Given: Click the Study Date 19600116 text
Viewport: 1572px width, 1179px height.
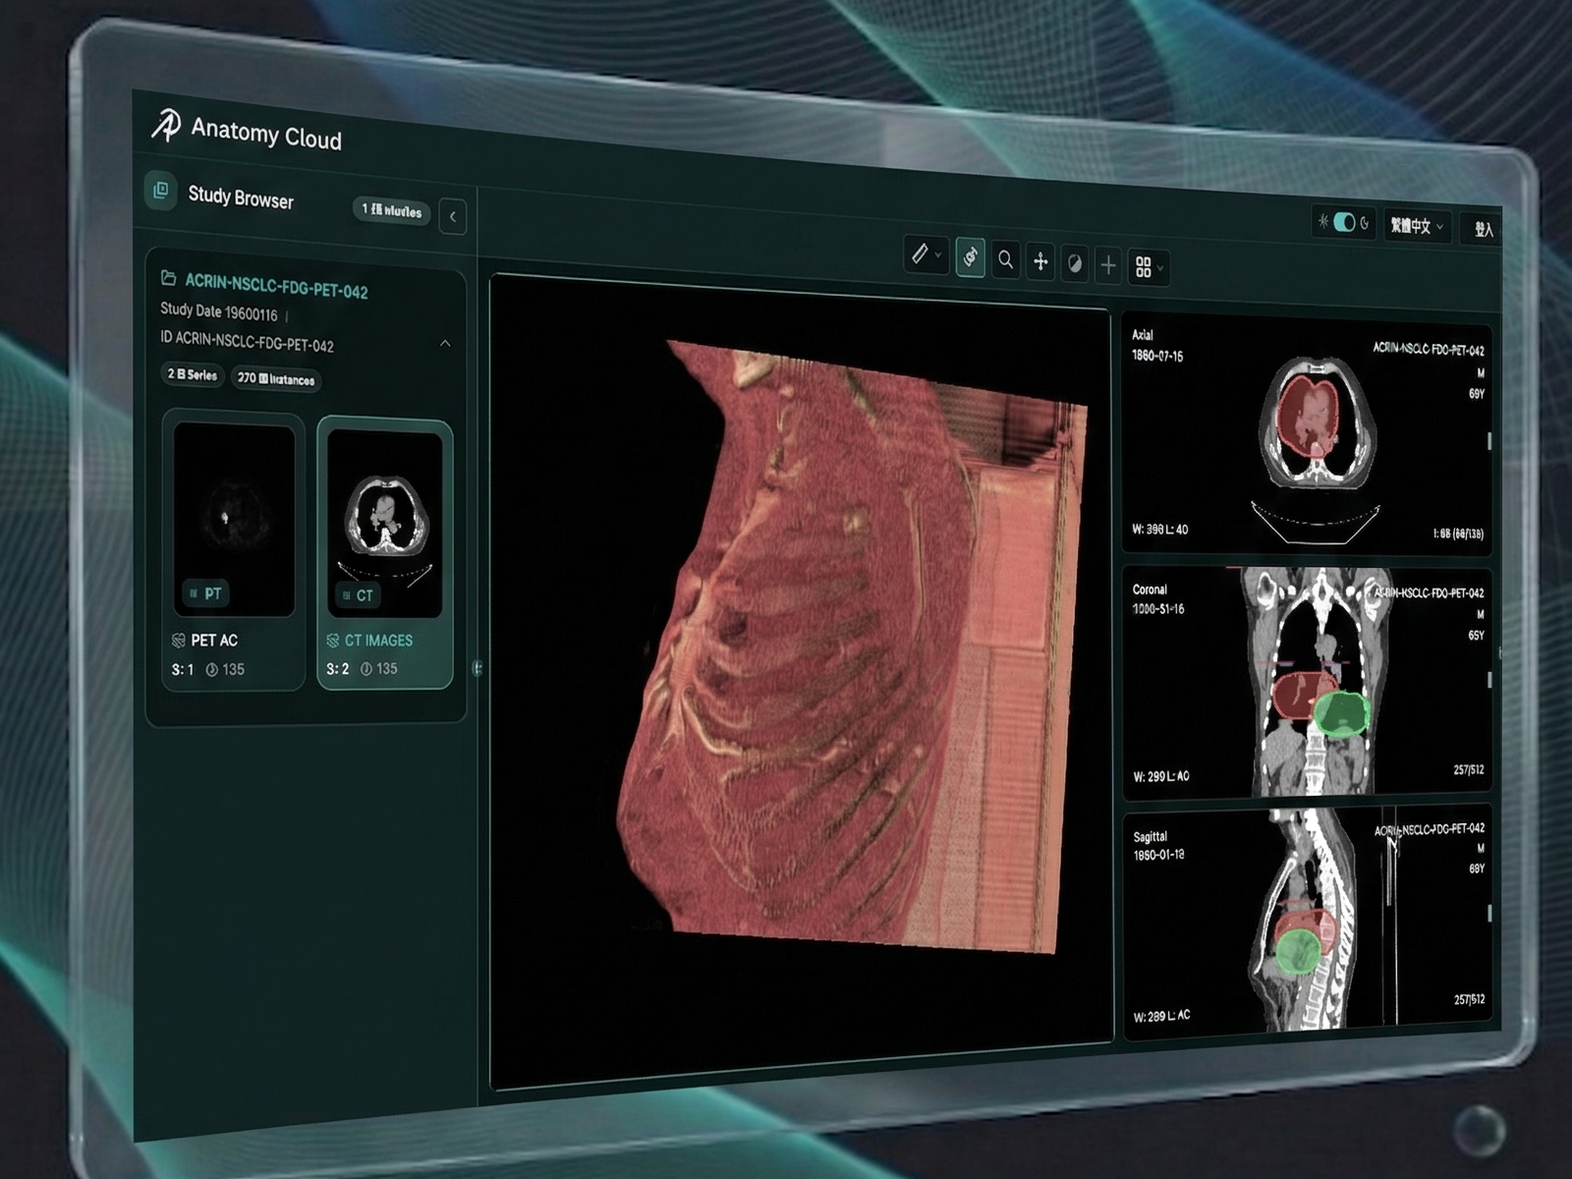Looking at the screenshot, I should (219, 311).
